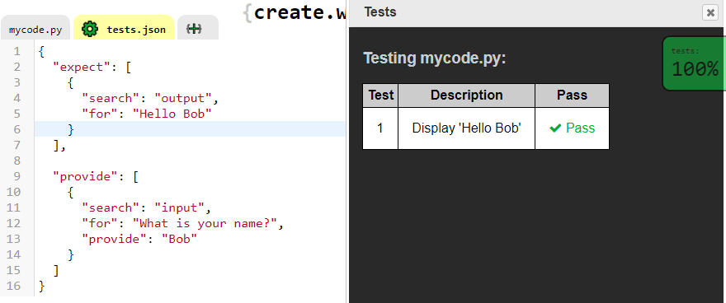Click the green Pass checkmark icon

(x=555, y=128)
